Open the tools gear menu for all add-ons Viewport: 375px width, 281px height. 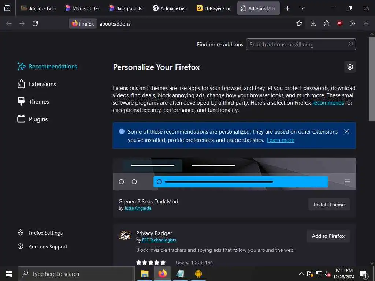click(x=350, y=67)
